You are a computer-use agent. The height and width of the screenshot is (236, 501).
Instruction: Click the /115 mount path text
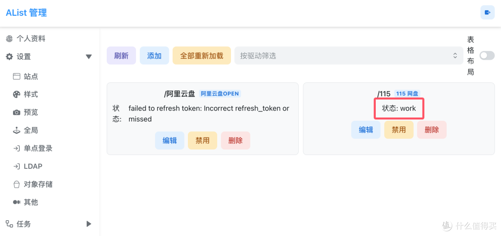(x=384, y=94)
